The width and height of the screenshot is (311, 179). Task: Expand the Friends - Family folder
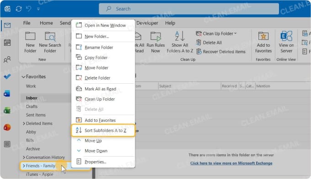(x=24, y=166)
